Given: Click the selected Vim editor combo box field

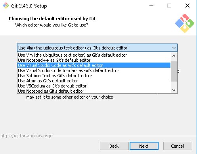Looking at the screenshot, I should pyautogui.click(x=97, y=48).
